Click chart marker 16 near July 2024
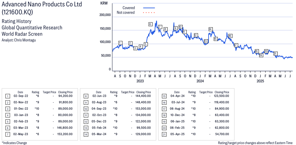The image size is (296, 145). [230, 36]
